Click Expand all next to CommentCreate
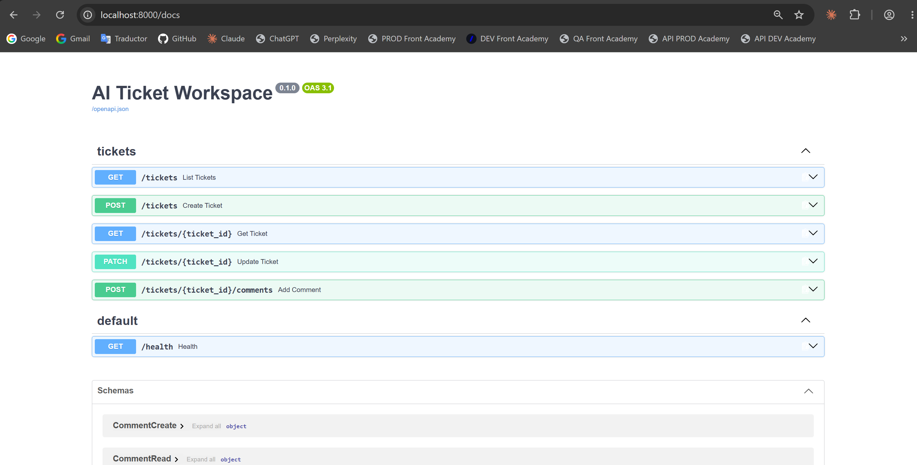 coord(206,426)
